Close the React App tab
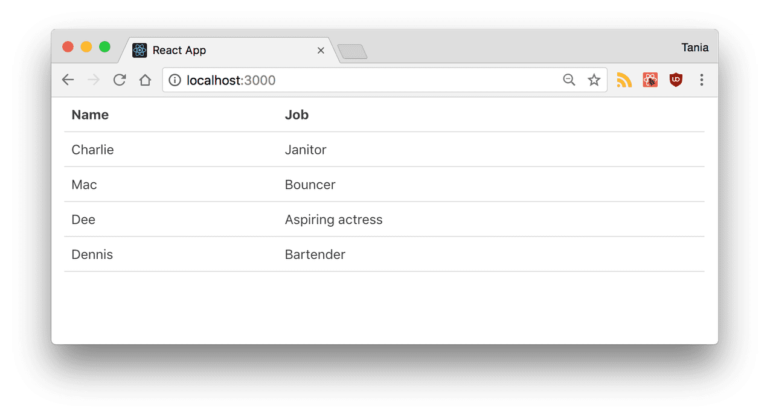Screen dimensions: 770x418 click(321, 51)
